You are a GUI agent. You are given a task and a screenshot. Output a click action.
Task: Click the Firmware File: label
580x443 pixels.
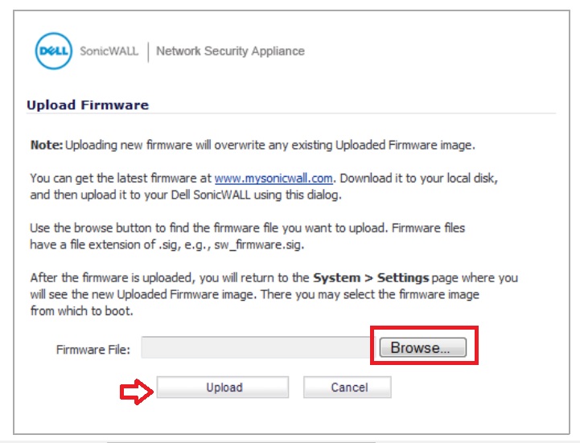pyautogui.click(x=93, y=350)
